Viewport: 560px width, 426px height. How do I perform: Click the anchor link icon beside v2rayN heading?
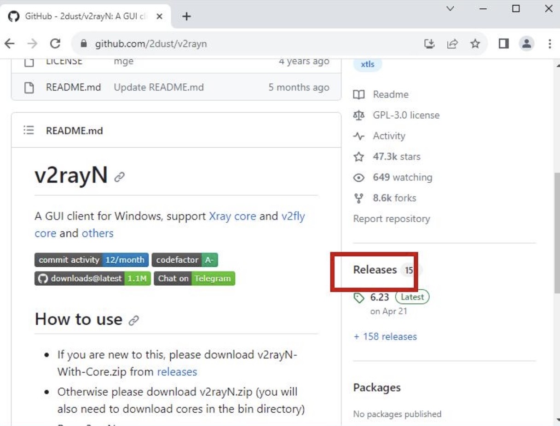119,177
